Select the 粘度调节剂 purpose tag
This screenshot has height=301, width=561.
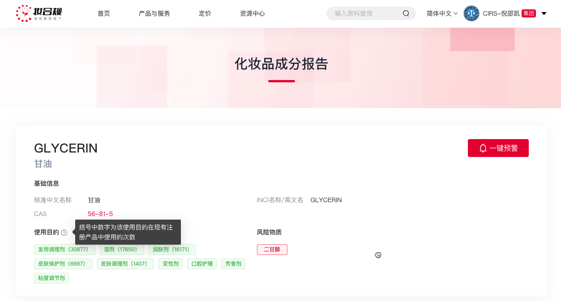tap(51, 278)
